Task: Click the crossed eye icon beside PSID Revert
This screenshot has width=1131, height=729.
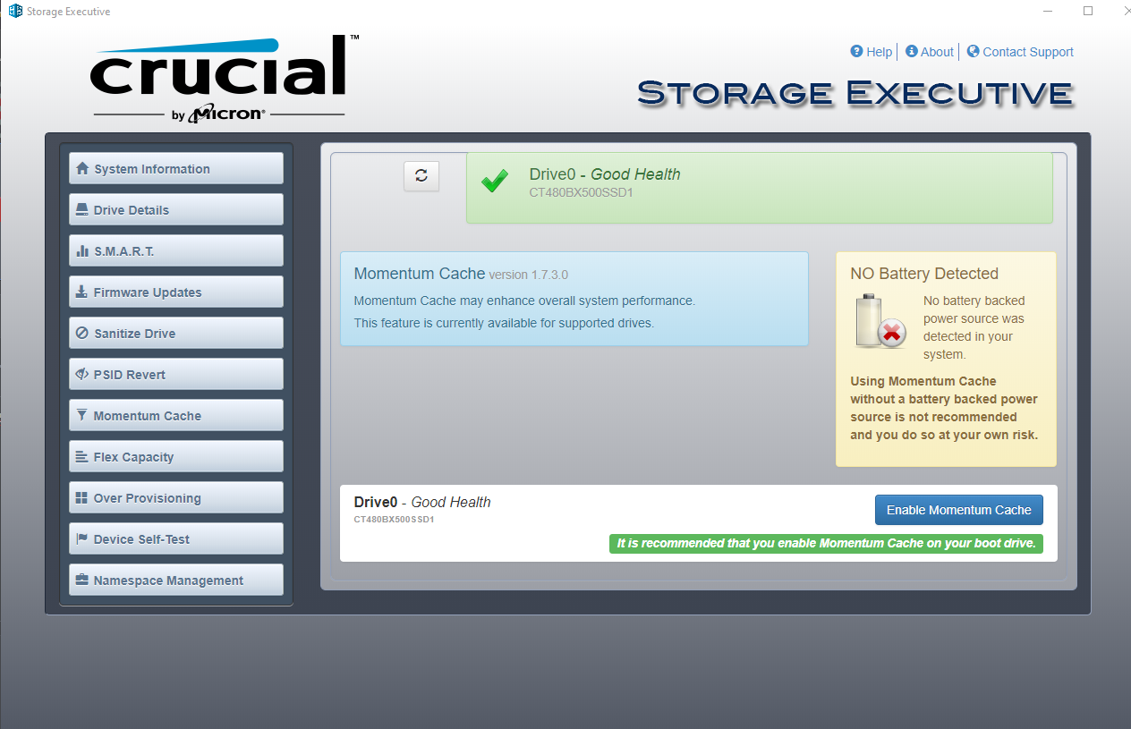Action: point(82,374)
